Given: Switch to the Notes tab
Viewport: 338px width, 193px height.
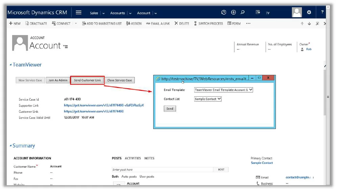Looking at the screenshot, I should (x=149, y=158).
